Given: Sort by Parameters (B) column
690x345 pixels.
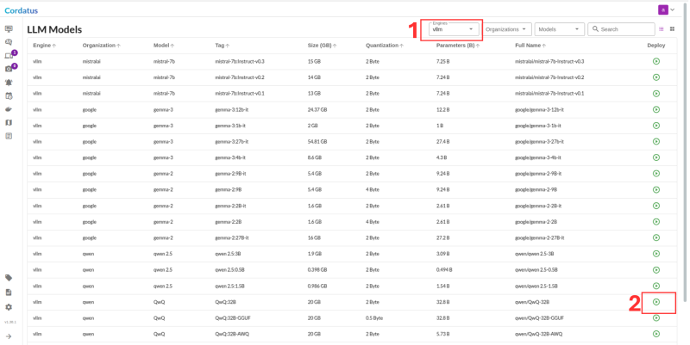Looking at the screenshot, I should point(455,45).
